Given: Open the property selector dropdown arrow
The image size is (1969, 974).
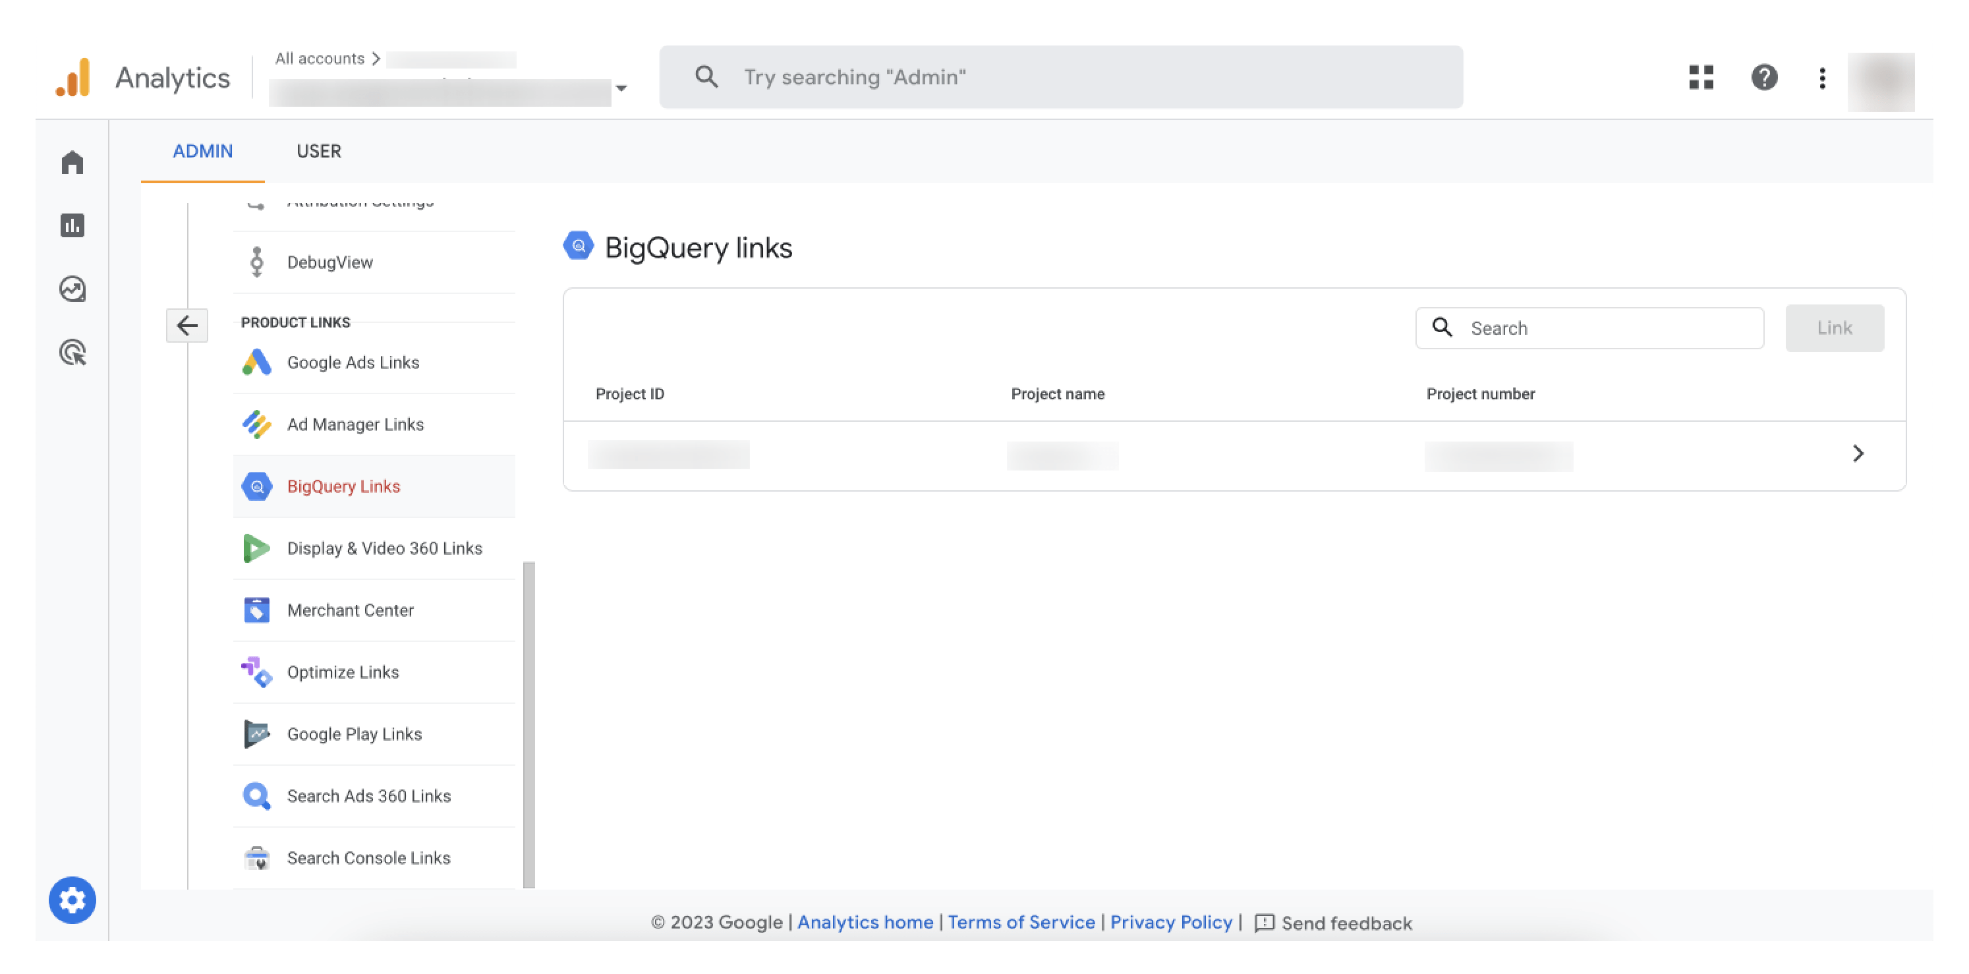Looking at the screenshot, I should click(621, 89).
